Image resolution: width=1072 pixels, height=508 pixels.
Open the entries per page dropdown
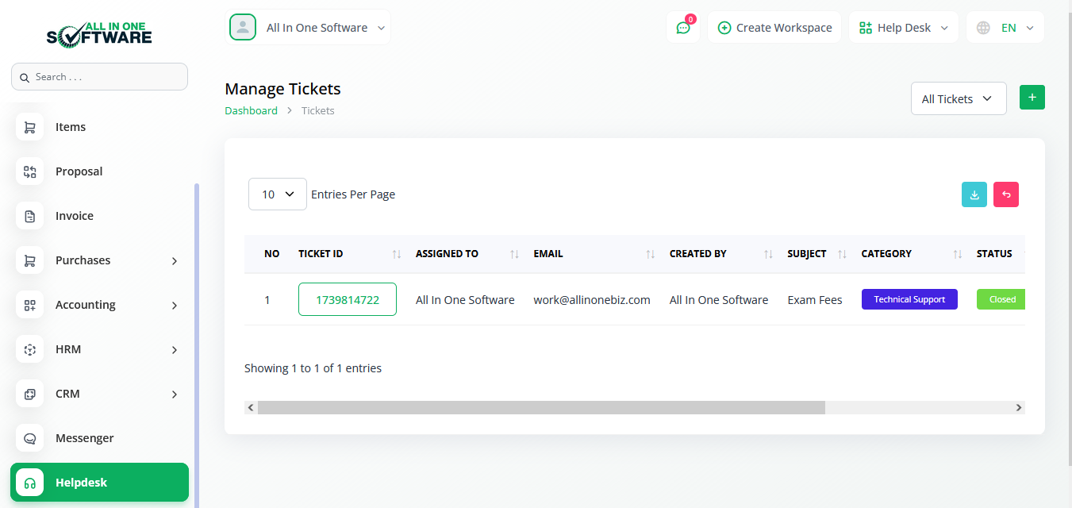click(x=277, y=194)
